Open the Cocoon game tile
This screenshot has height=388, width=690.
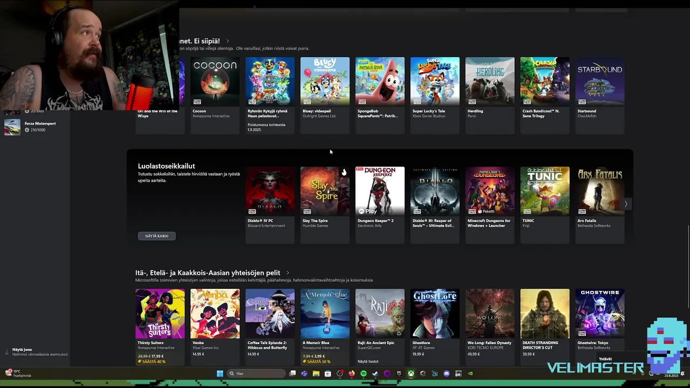click(x=215, y=95)
